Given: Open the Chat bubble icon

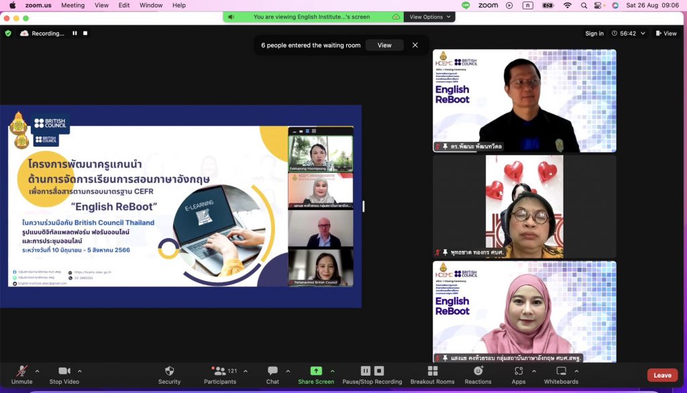Looking at the screenshot, I should [x=272, y=371].
